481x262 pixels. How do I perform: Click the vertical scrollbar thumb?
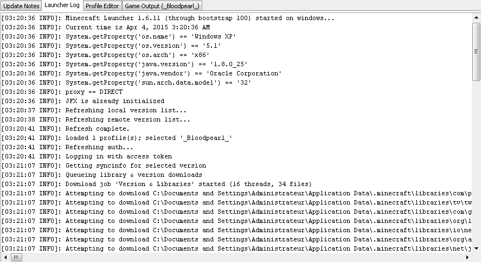(476, 52)
